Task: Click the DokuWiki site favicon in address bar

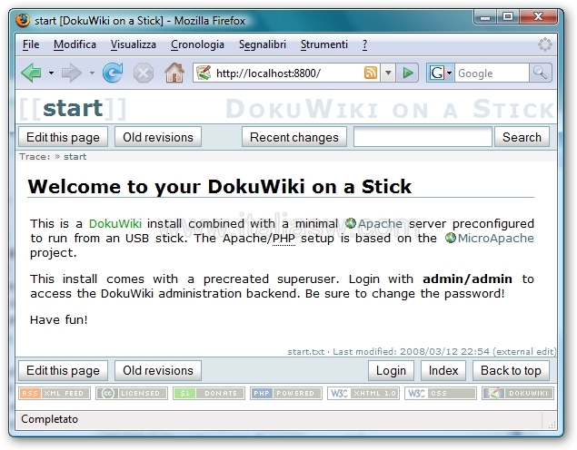Action: (204, 73)
